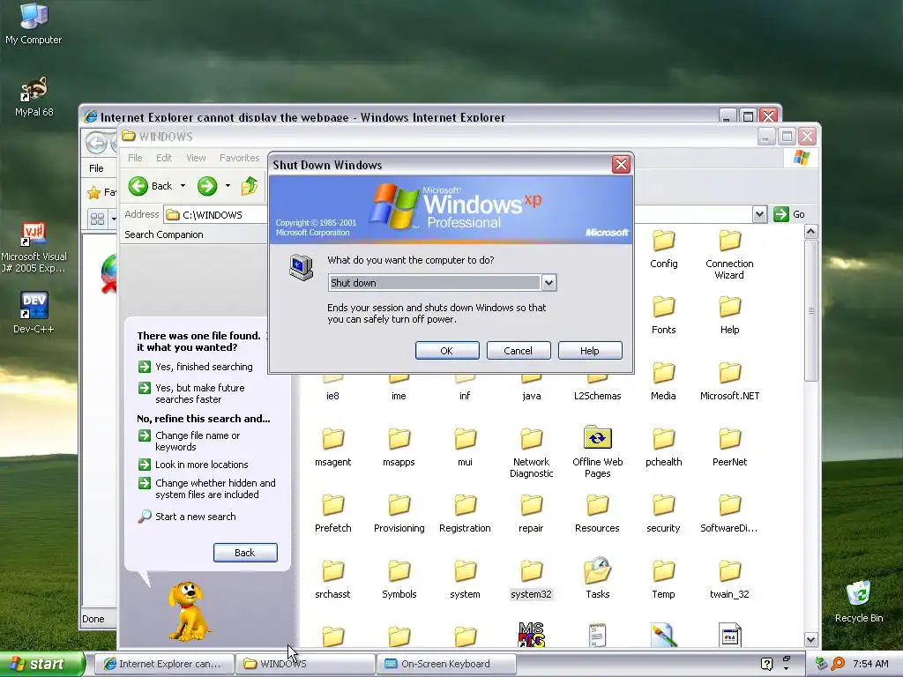Click WINDOWS folder taskbar button
This screenshot has height=677, width=903.
point(305,664)
